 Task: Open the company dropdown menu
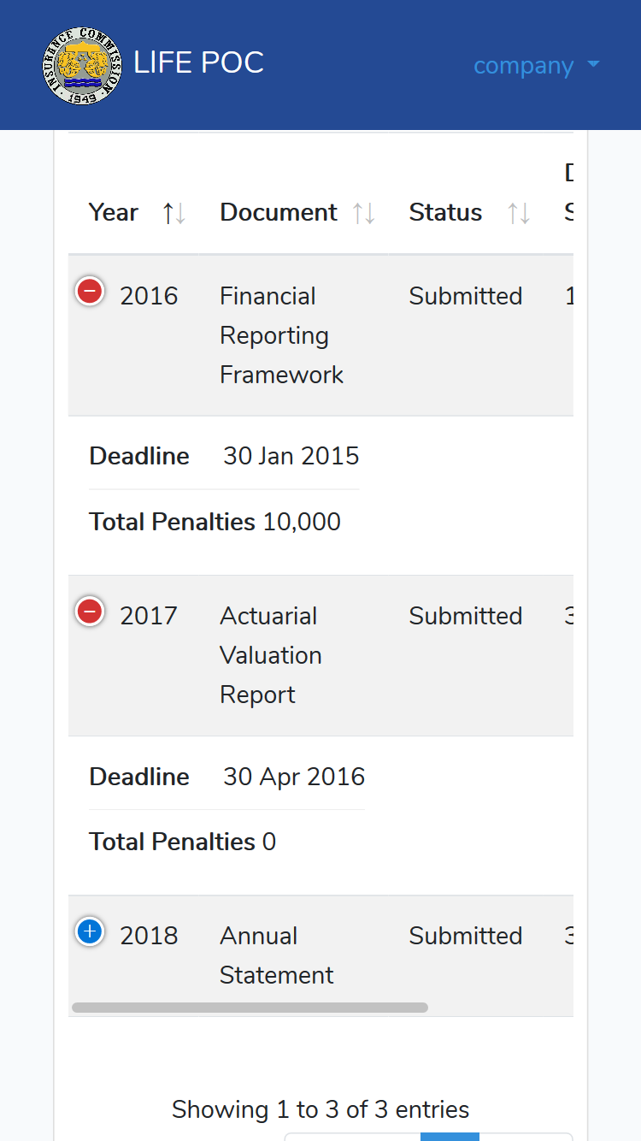[537, 65]
